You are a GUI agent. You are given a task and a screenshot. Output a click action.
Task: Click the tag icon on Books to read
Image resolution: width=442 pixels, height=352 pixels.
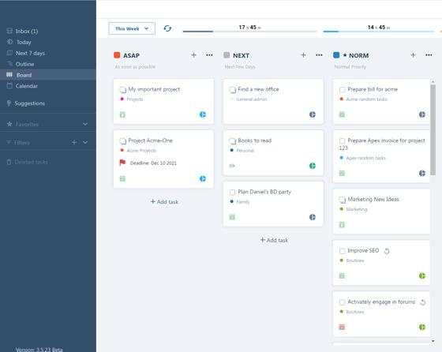[232, 166]
